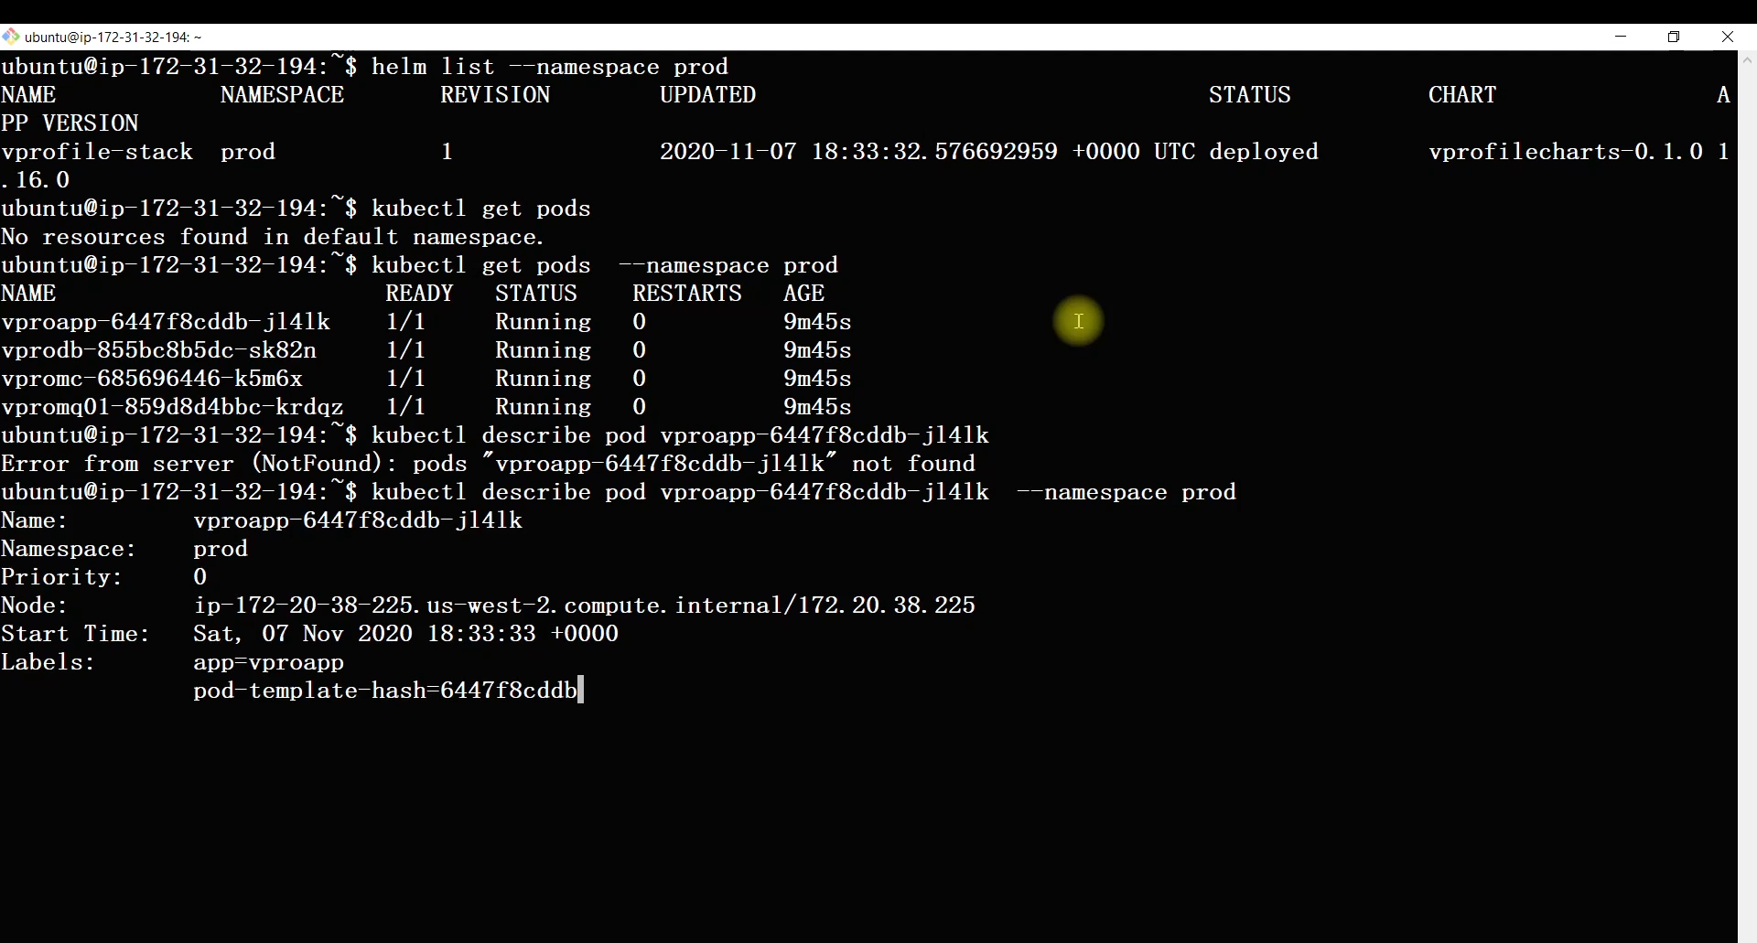
Task: Click 'Running' status of vprodb pod
Action: [544, 350]
